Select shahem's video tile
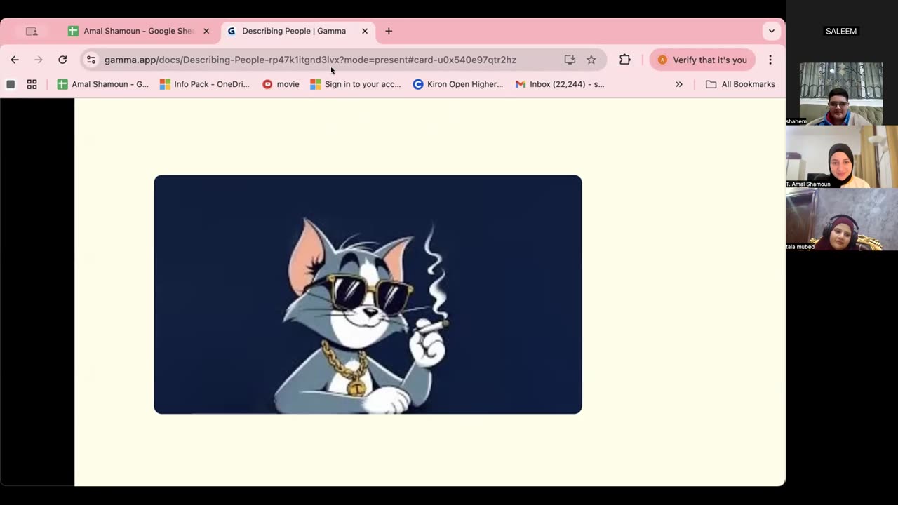The image size is (898, 505). 841,94
